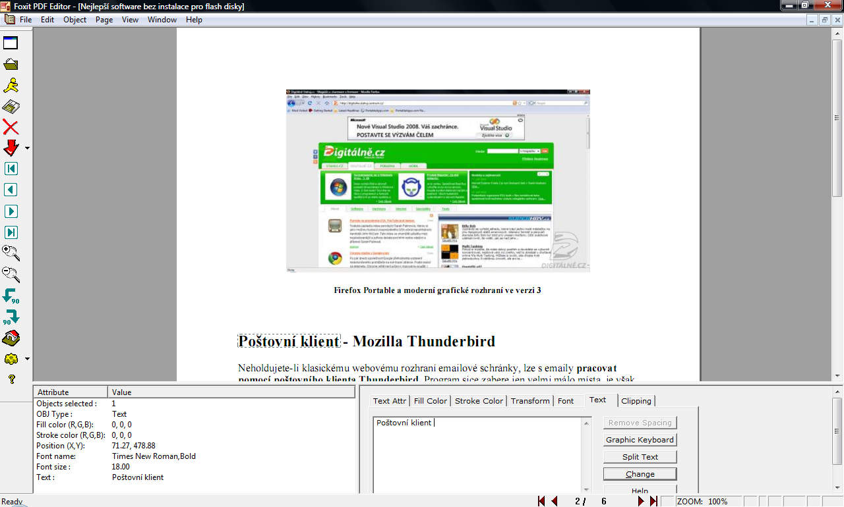Image resolution: width=844 pixels, height=507 pixels.
Task: Click the Attribute column header
Action: click(x=71, y=392)
